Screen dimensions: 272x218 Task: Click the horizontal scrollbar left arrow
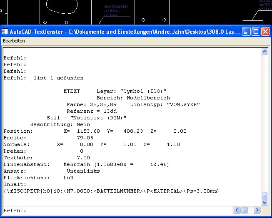(237, 210)
